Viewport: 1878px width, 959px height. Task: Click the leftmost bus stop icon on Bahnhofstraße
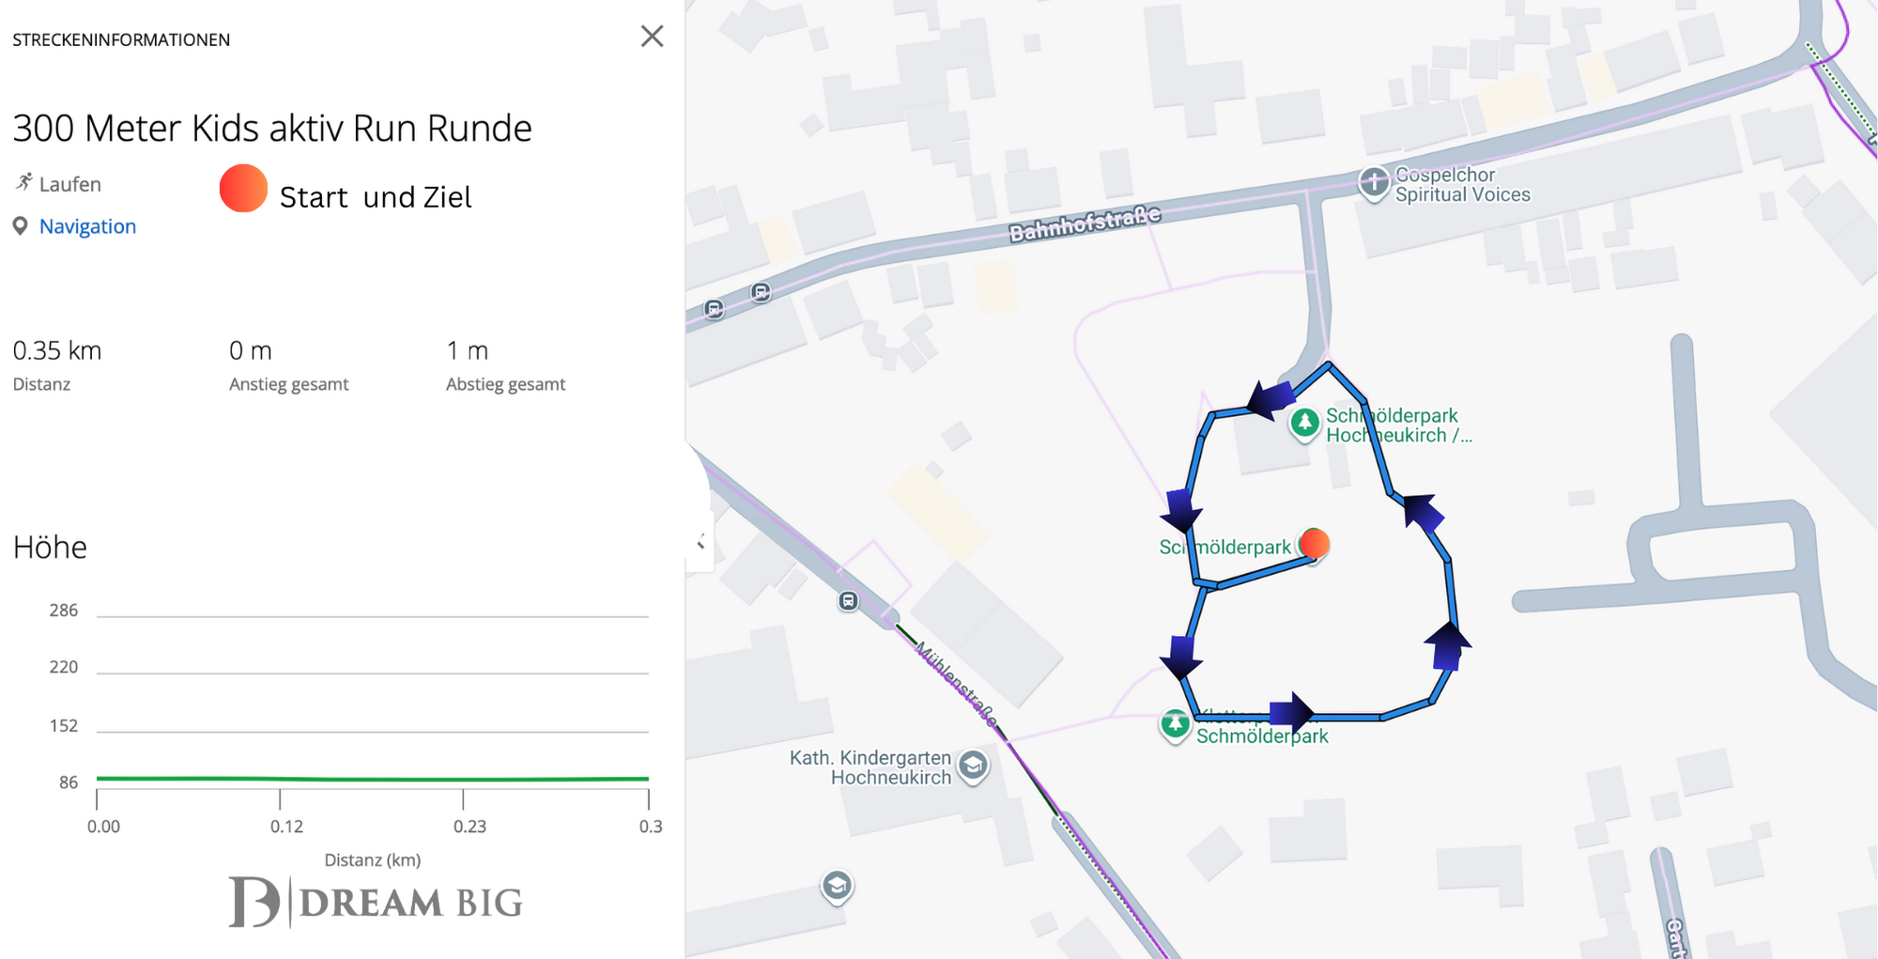pos(715,309)
